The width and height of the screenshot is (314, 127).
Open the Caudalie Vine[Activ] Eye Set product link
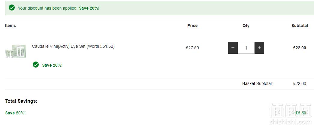[x=73, y=46]
